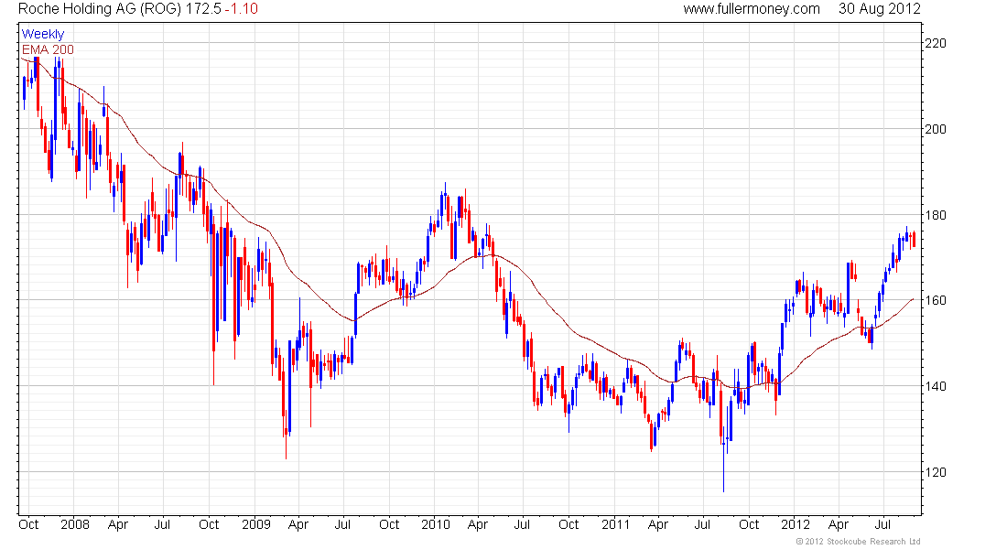Click the www.fullermoney.com text
This screenshot has width=1007, height=549.
coord(751,9)
